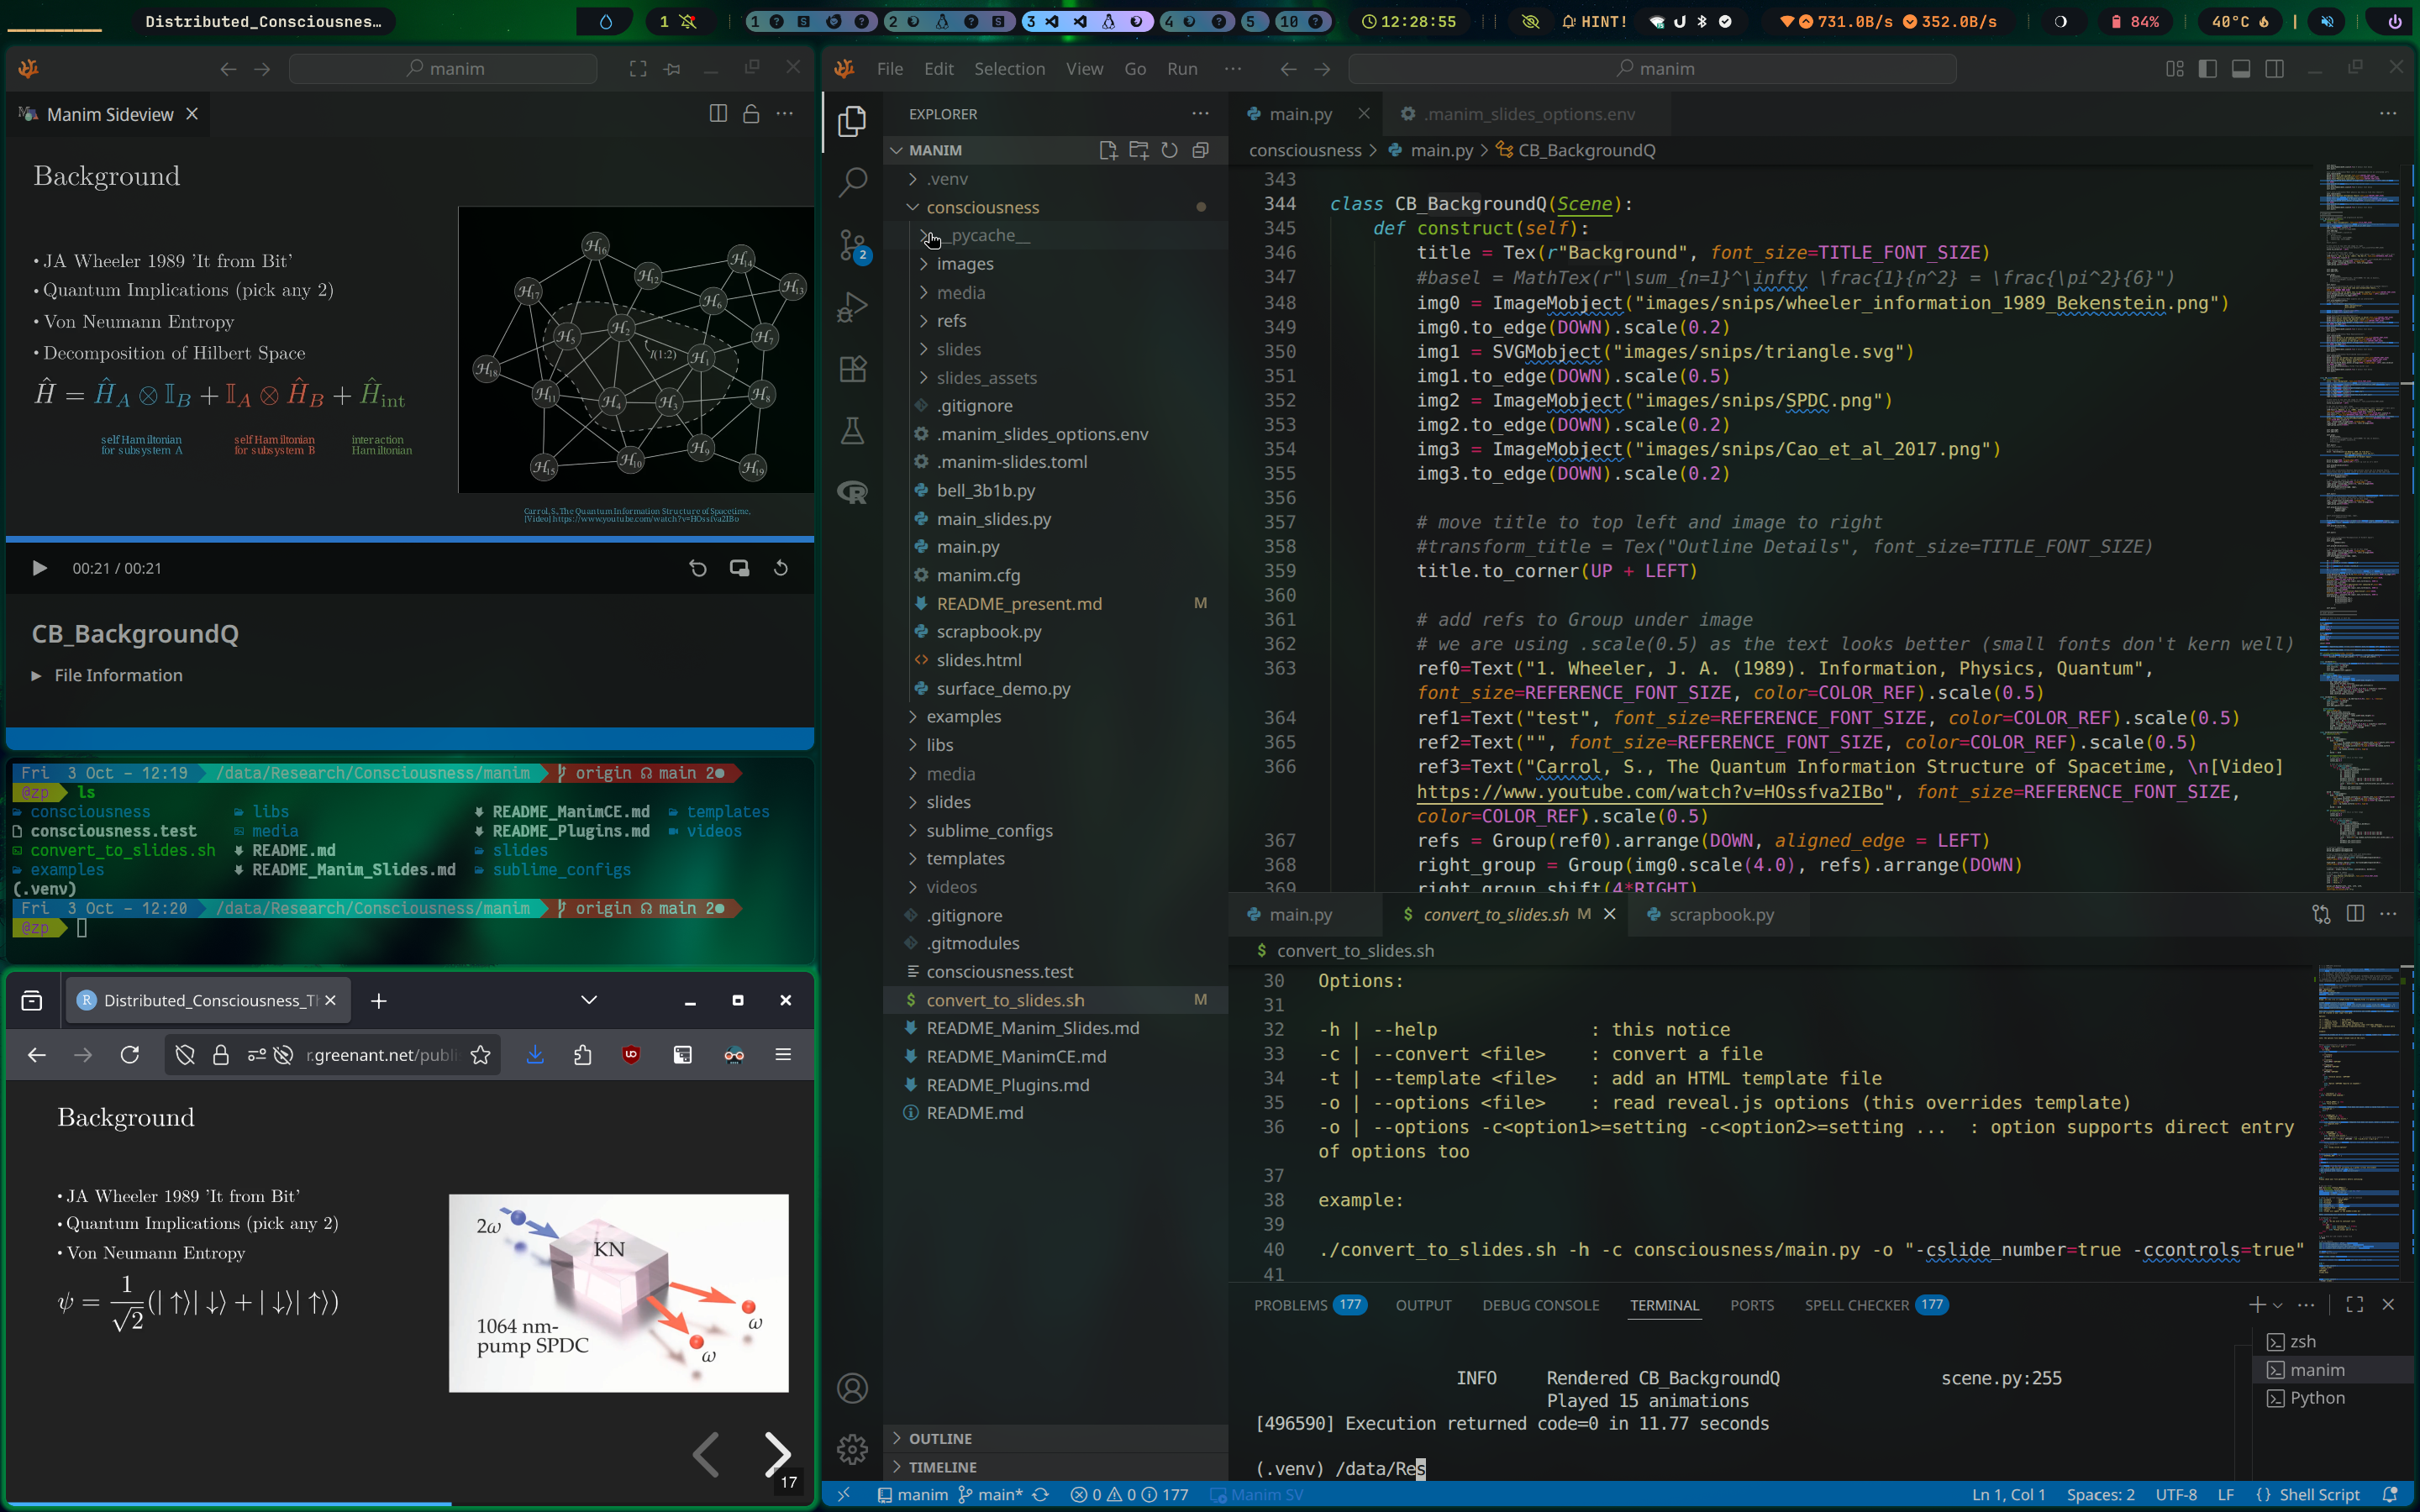Open the Selection menu
This screenshot has height=1512, width=2420.
pyautogui.click(x=1009, y=68)
